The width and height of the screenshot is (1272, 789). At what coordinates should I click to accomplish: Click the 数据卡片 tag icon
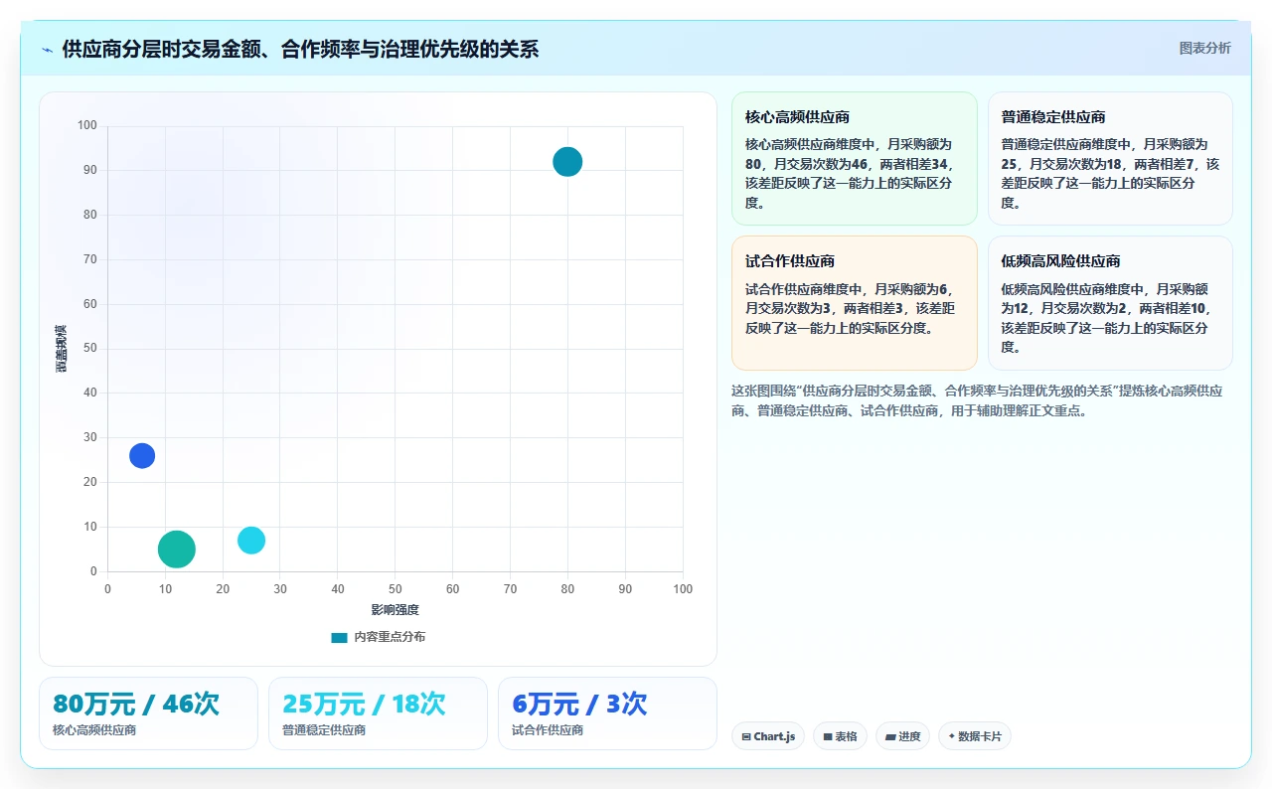tap(952, 736)
